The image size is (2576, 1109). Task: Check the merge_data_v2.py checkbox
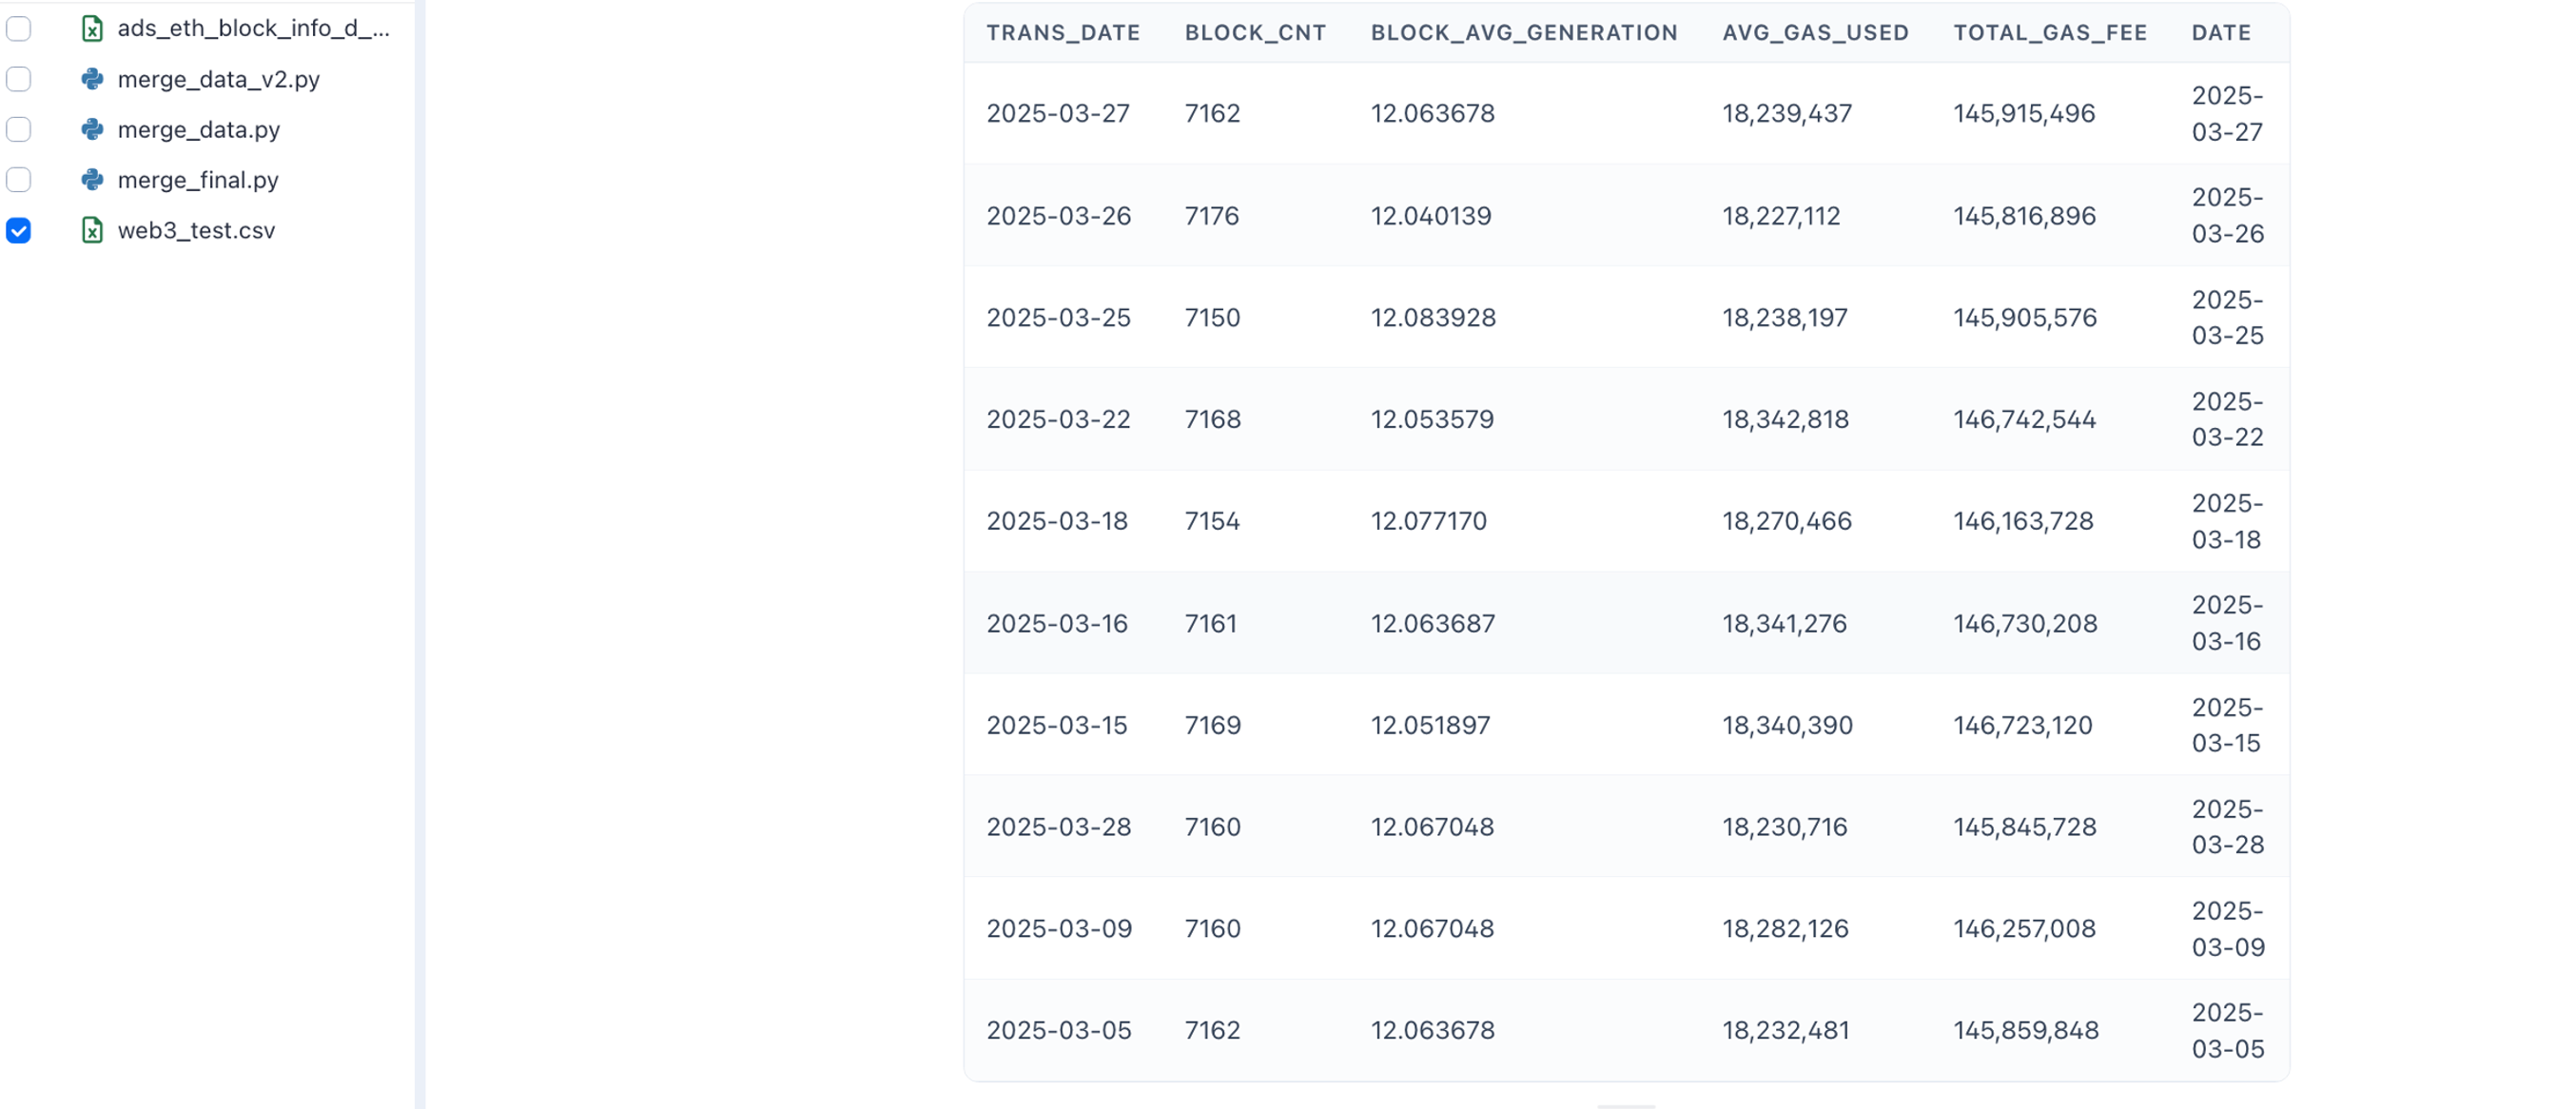pyautogui.click(x=19, y=79)
